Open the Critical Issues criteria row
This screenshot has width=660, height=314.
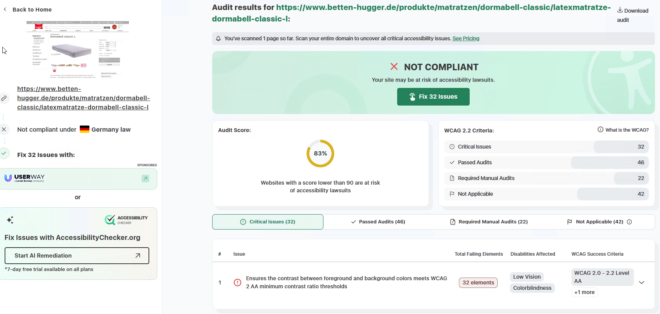pyautogui.click(x=546, y=147)
